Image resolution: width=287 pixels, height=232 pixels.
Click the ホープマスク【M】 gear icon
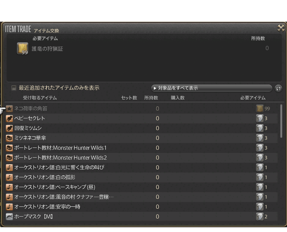(10, 217)
